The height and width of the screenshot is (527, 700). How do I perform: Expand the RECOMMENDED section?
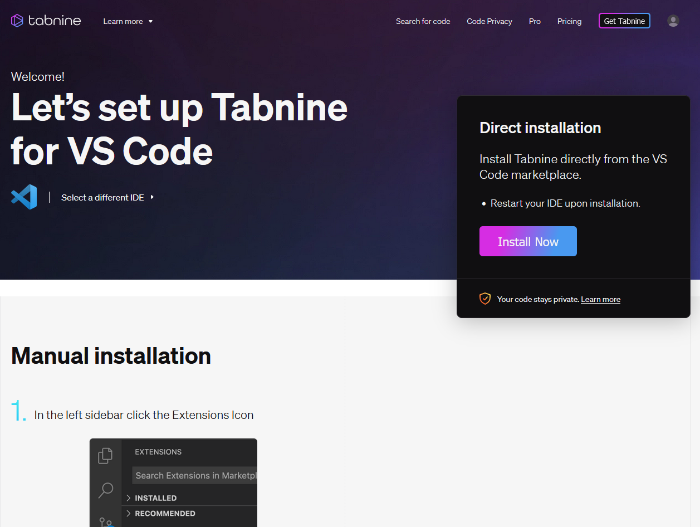[165, 513]
